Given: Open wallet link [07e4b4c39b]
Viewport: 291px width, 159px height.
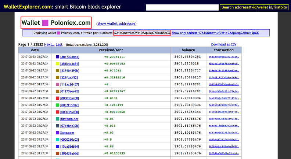Looking at the screenshot, I should pyautogui.click(x=69, y=126).
